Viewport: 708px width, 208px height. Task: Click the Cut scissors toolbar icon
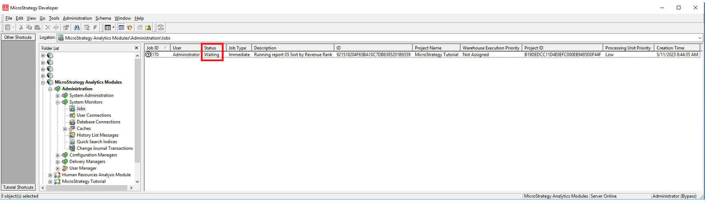click(21, 28)
